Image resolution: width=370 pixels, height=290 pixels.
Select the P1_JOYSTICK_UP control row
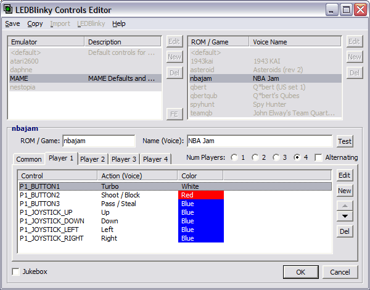pyautogui.click(x=175, y=212)
